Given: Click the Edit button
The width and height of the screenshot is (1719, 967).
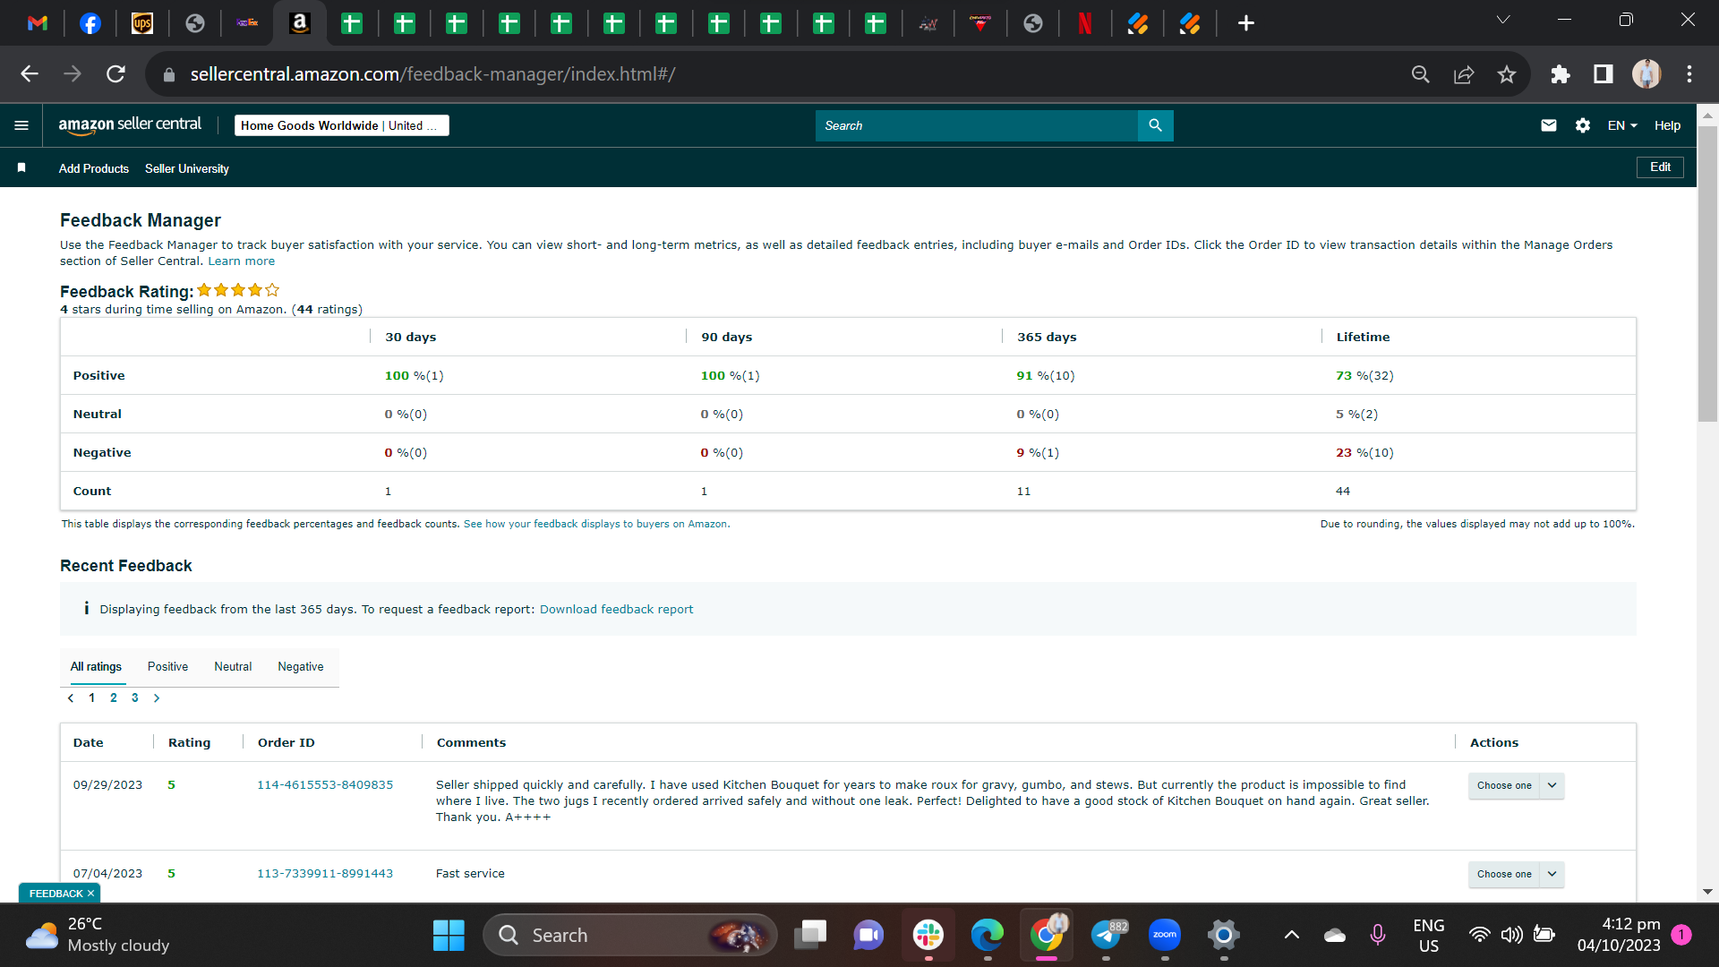Looking at the screenshot, I should 1660,167.
